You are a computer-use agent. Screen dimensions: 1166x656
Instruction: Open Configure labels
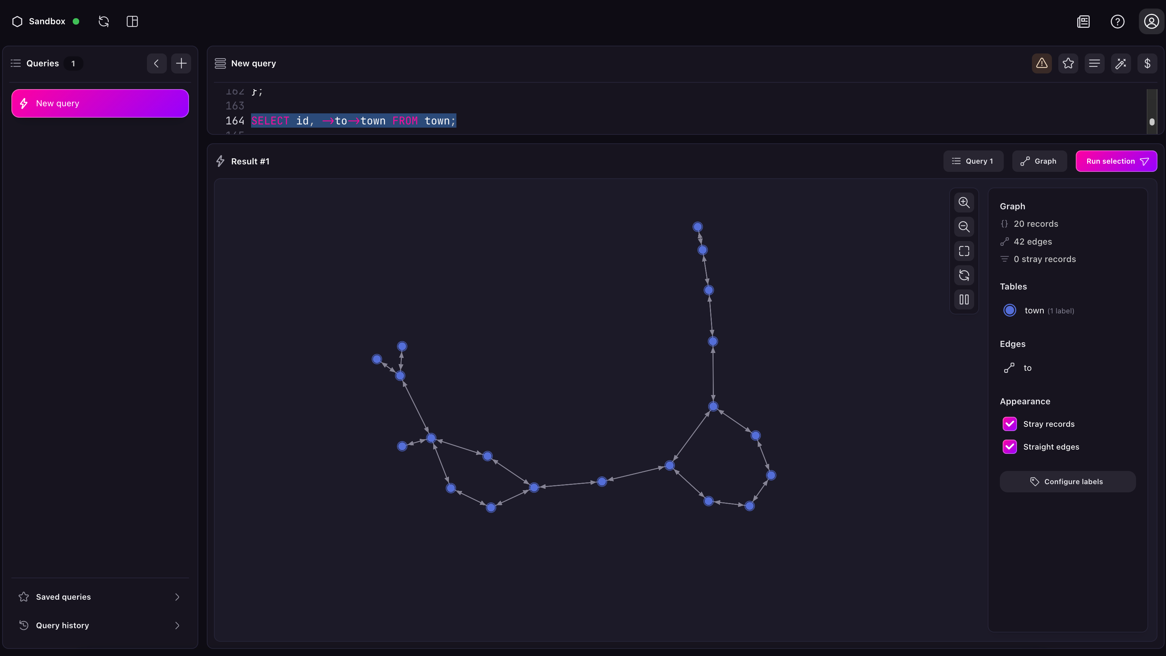[1067, 481]
